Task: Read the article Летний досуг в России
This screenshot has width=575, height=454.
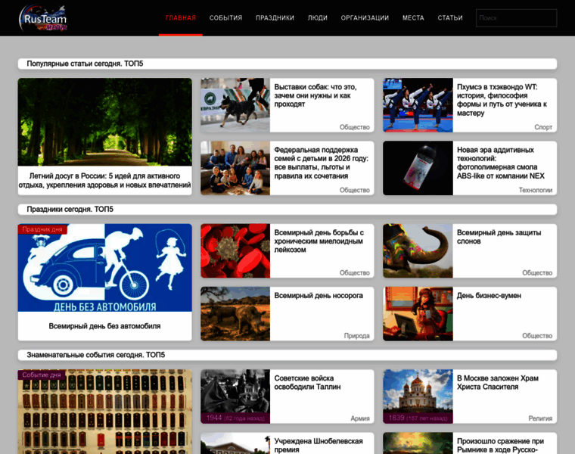Action: pyautogui.click(x=105, y=180)
